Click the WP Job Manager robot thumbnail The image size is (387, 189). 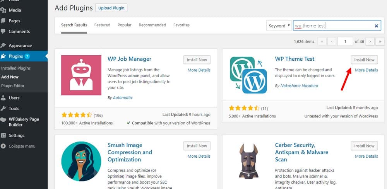click(x=81, y=75)
